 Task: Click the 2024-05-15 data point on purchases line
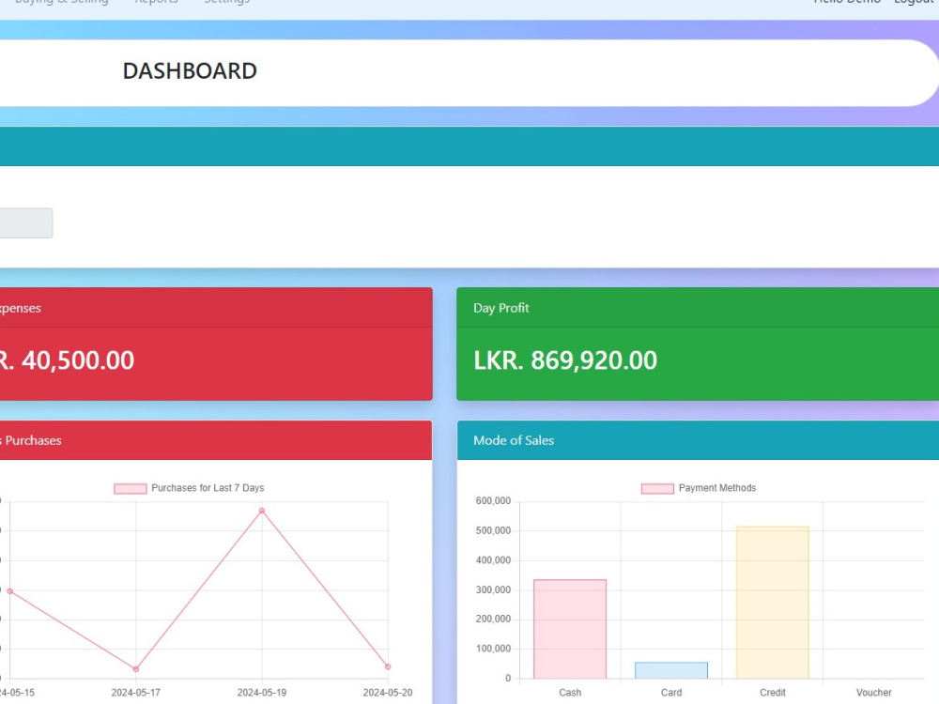[x=9, y=590]
